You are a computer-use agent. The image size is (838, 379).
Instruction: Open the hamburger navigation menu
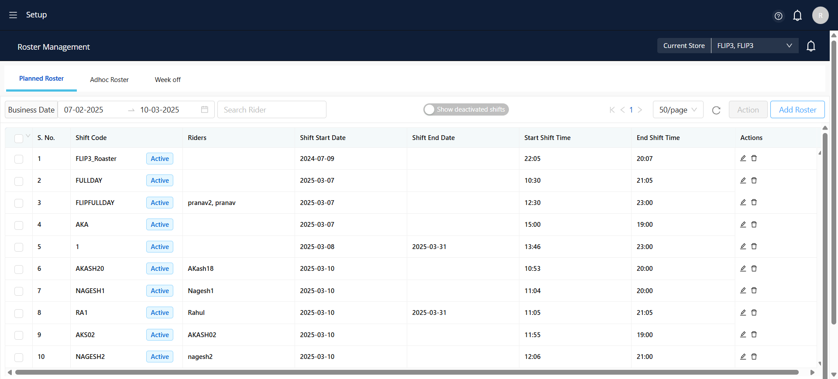pyautogui.click(x=13, y=15)
